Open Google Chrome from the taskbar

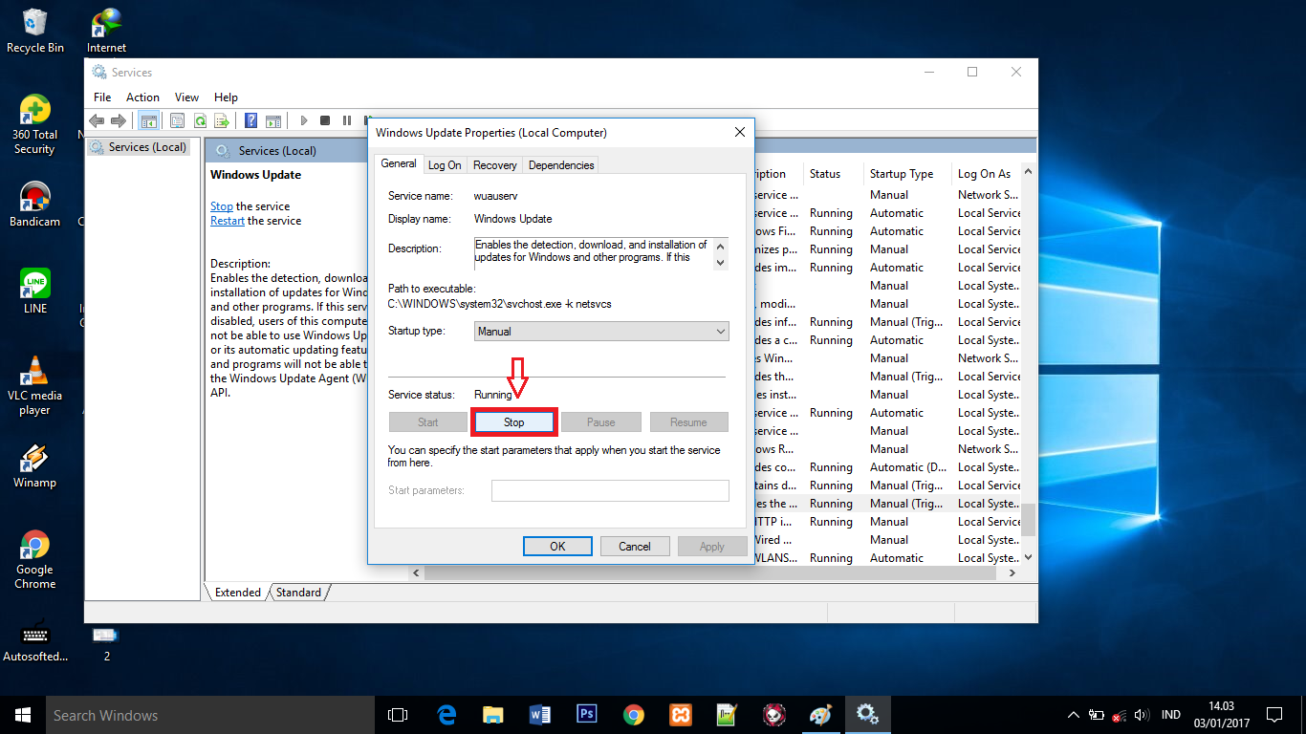tap(633, 714)
